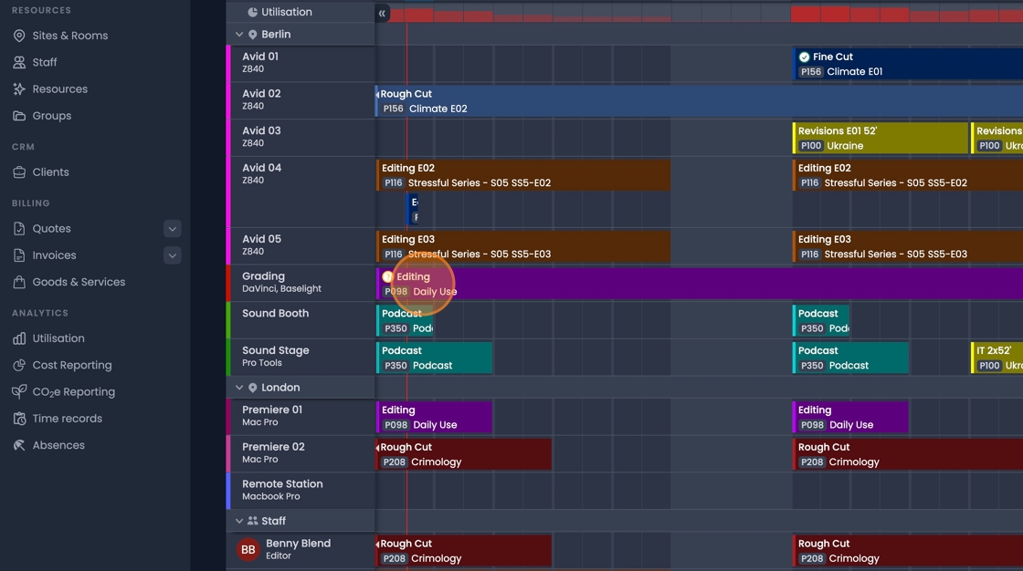The height and width of the screenshot is (571, 1023).
Task: Click the Groups folder icon
Action: [18, 115]
